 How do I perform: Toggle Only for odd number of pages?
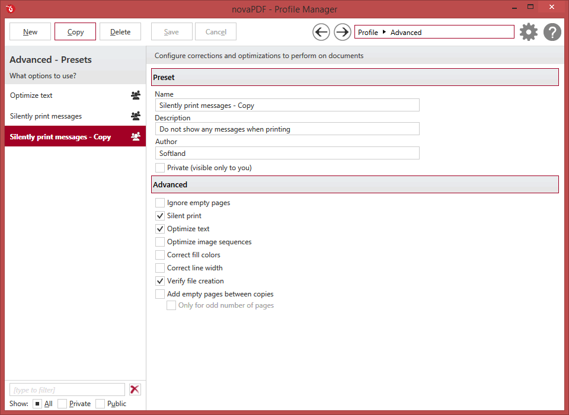[171, 305]
